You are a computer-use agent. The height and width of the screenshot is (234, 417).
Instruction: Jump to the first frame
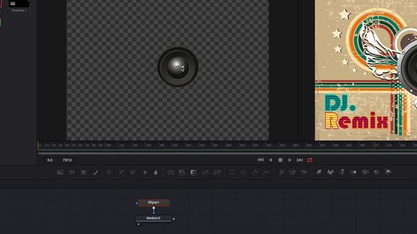261,160
